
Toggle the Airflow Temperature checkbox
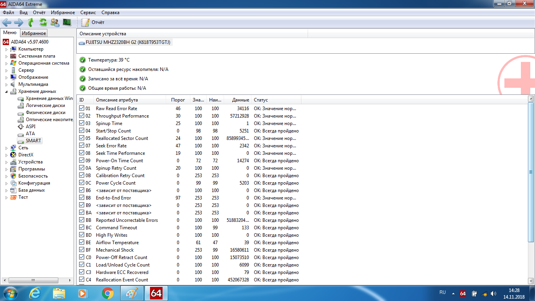point(81,242)
